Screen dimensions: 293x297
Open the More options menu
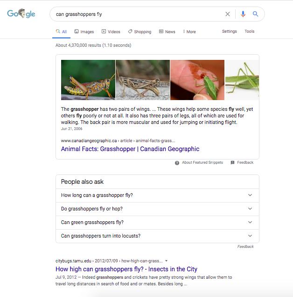click(189, 32)
